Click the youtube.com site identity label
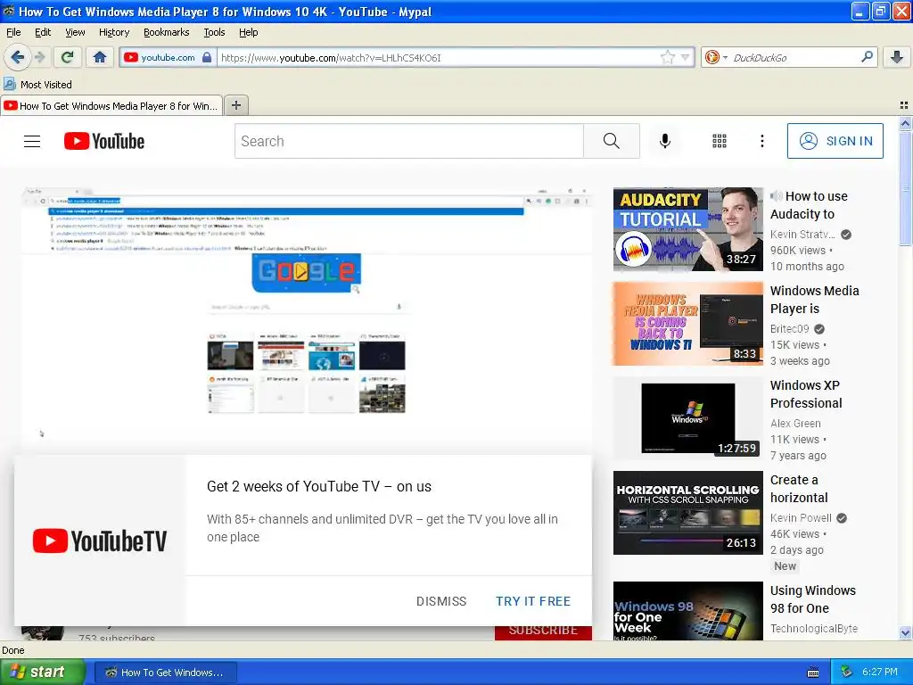The height and width of the screenshot is (685, 913). coord(168,57)
